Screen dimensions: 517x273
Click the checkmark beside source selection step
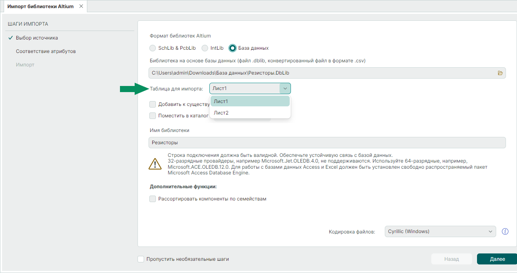(11, 38)
